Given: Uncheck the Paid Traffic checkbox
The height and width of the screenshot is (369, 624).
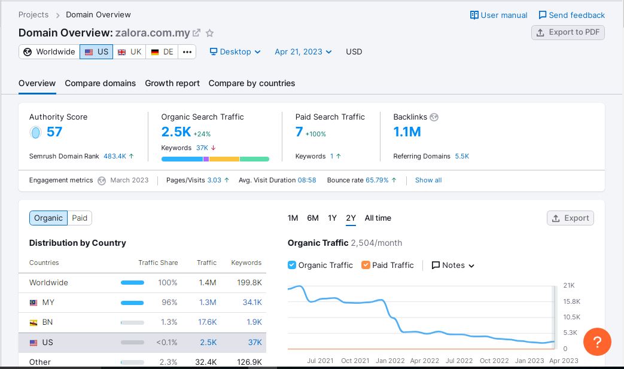Looking at the screenshot, I should 366,265.
